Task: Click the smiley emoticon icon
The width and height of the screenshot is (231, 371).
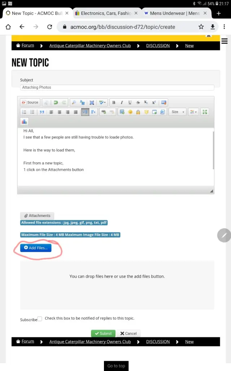Action: pos(130,112)
